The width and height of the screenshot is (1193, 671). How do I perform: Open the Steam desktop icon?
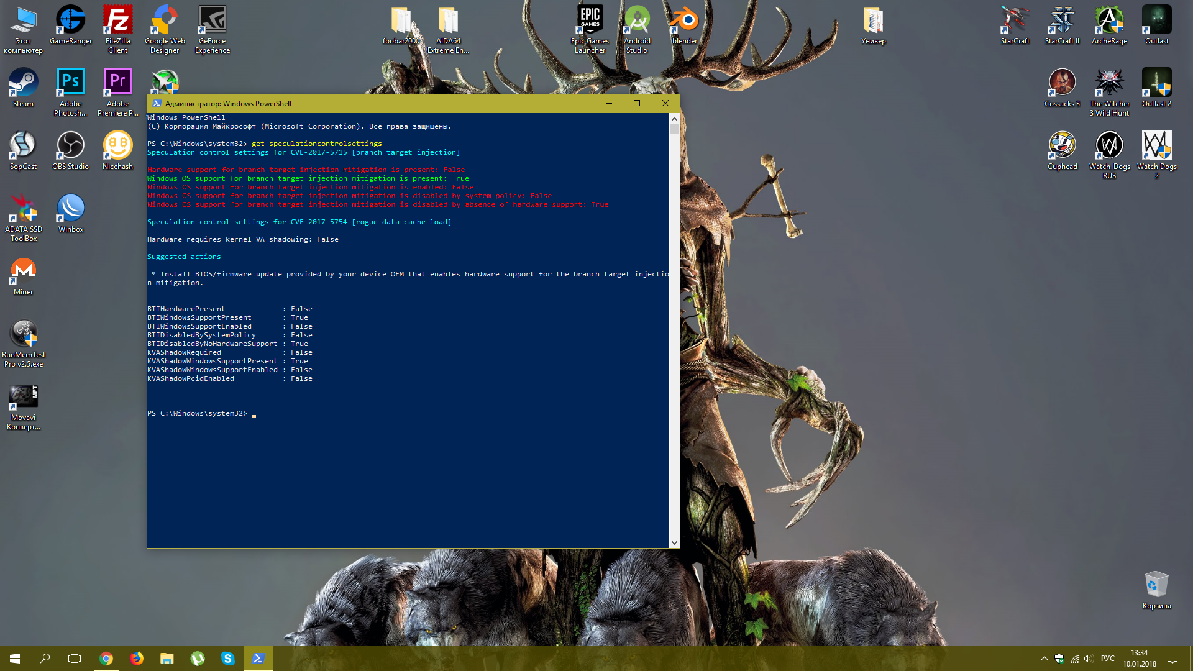(23, 83)
